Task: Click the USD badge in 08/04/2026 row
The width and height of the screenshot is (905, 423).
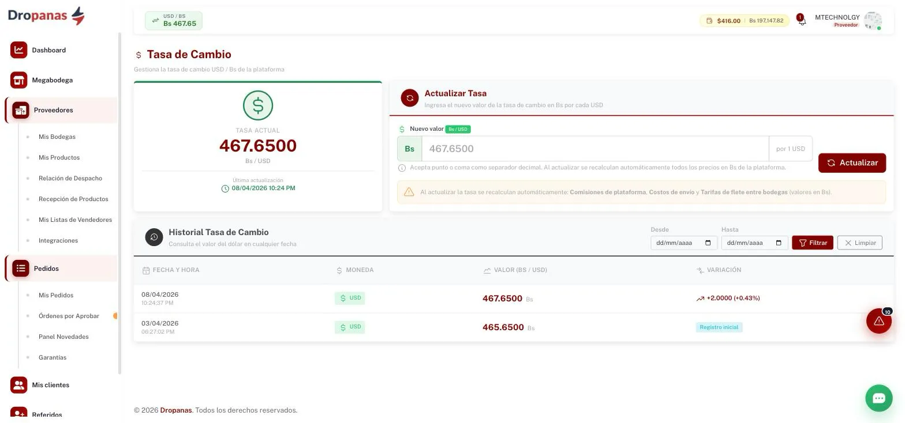Action: [x=350, y=298]
